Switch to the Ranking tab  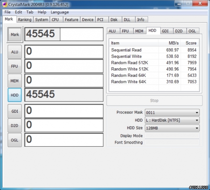pos(25,20)
